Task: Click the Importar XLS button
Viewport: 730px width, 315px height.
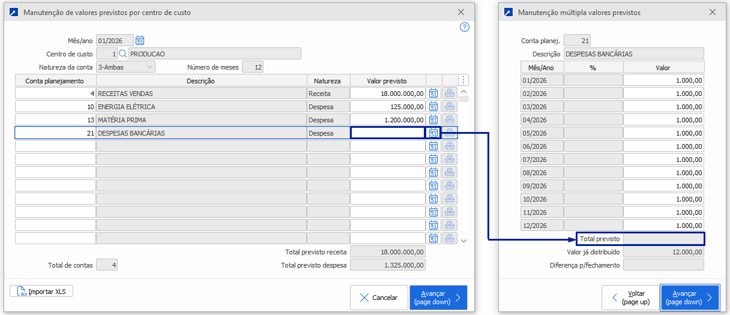Action: click(x=41, y=292)
